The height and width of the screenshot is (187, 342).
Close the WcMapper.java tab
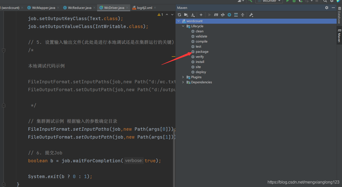(58, 8)
